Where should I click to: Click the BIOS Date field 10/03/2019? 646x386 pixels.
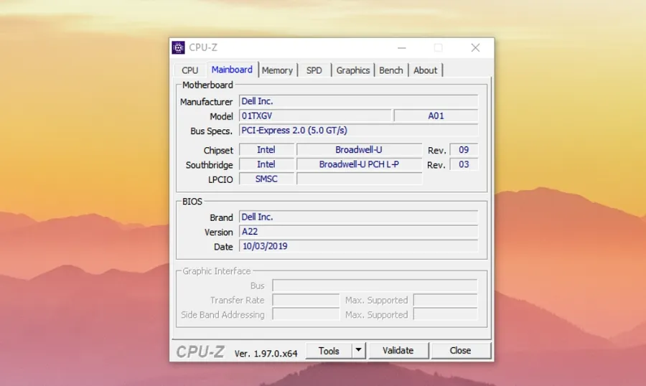click(x=358, y=246)
